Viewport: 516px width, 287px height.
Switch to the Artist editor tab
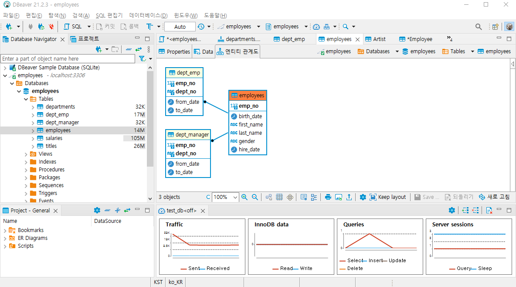click(376, 39)
